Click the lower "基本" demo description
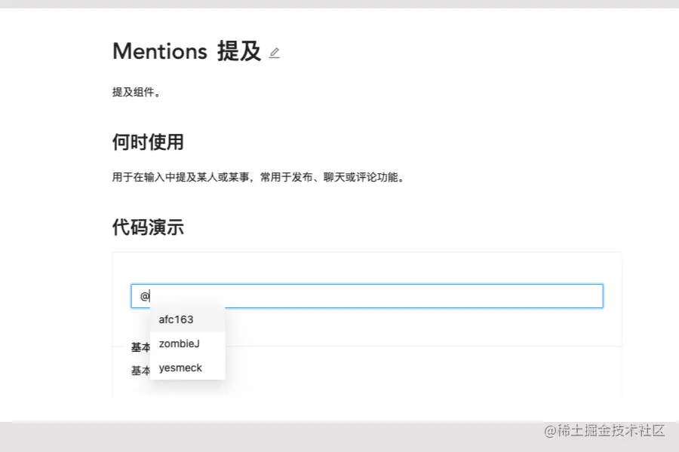 (140, 371)
